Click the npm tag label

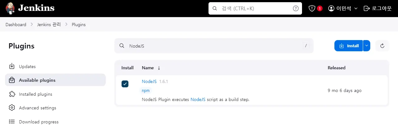pyautogui.click(x=146, y=90)
